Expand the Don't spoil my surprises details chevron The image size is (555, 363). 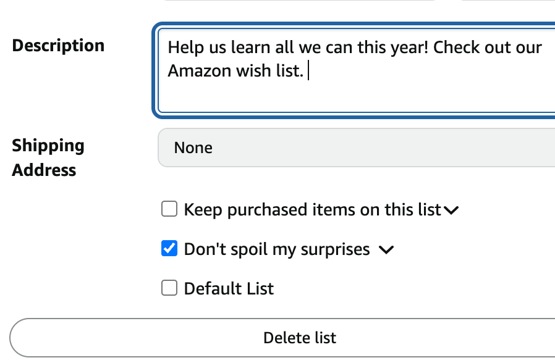(386, 250)
